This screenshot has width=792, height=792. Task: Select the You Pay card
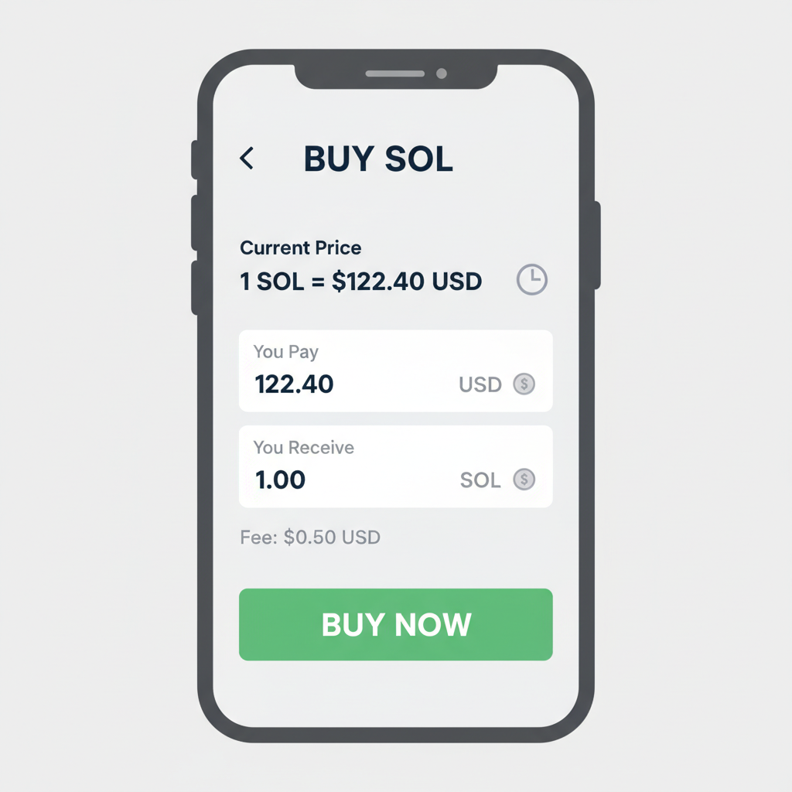395,370
